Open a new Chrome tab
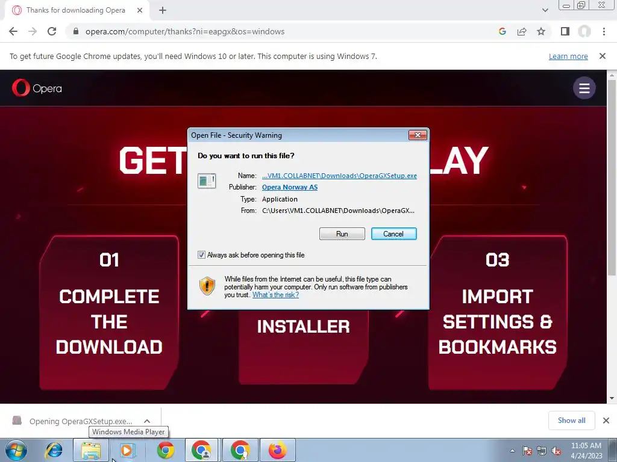The height and width of the screenshot is (462, 617). (x=163, y=10)
